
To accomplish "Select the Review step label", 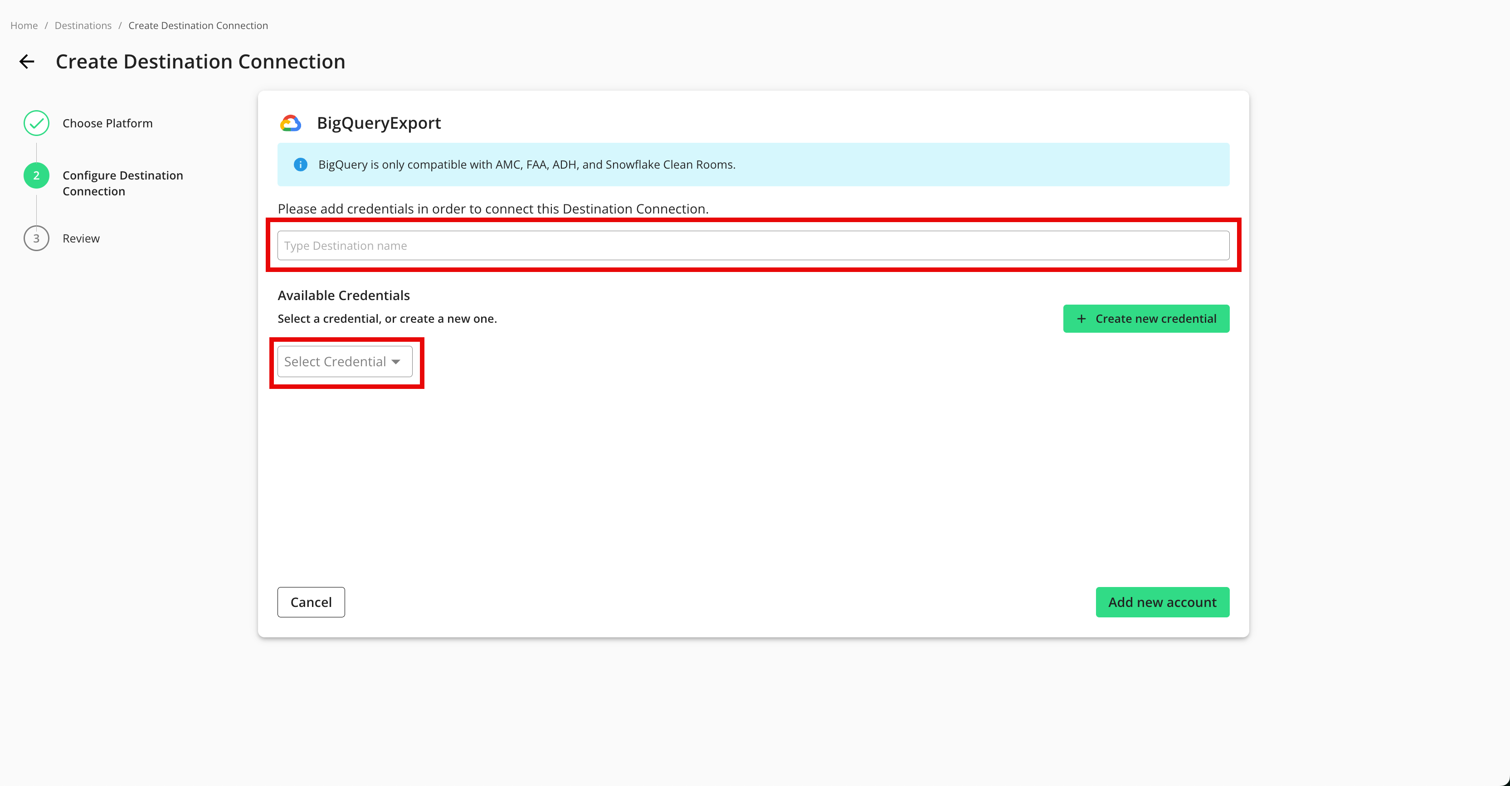I will click(x=81, y=238).
